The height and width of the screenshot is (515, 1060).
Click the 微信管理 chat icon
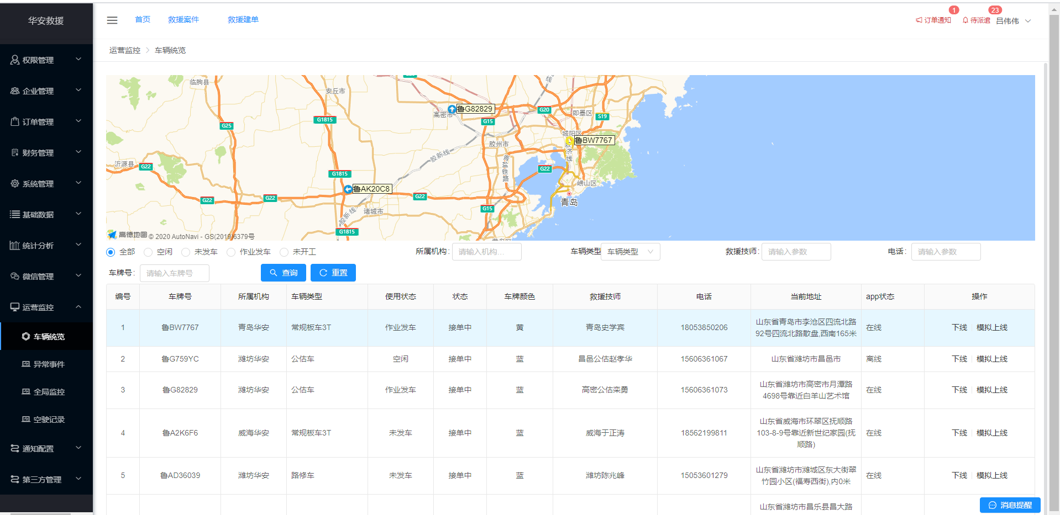click(x=15, y=276)
